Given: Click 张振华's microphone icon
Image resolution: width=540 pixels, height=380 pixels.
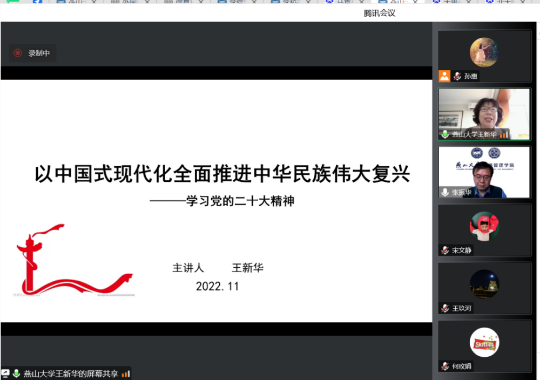Looking at the screenshot, I should point(445,192).
